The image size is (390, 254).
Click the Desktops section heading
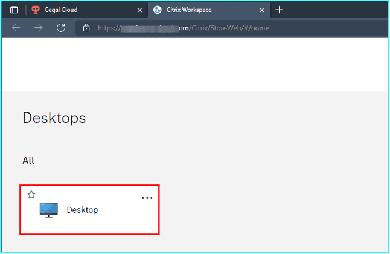[x=54, y=118]
